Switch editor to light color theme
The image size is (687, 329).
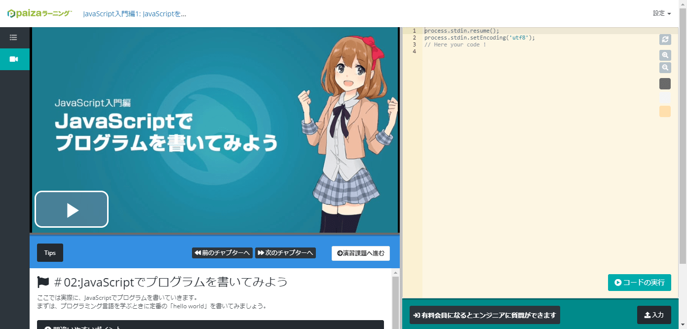coord(665,98)
